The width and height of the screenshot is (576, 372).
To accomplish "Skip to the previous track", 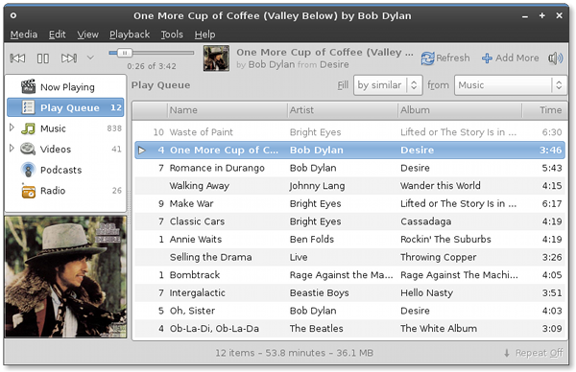I will pos(17,58).
